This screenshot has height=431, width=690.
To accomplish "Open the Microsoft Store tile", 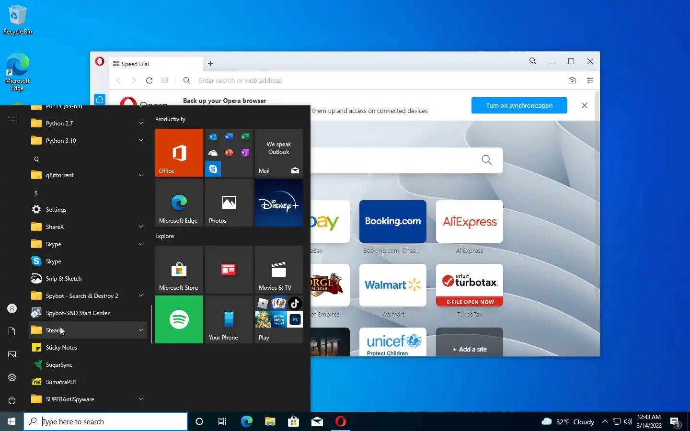I will pos(179,270).
